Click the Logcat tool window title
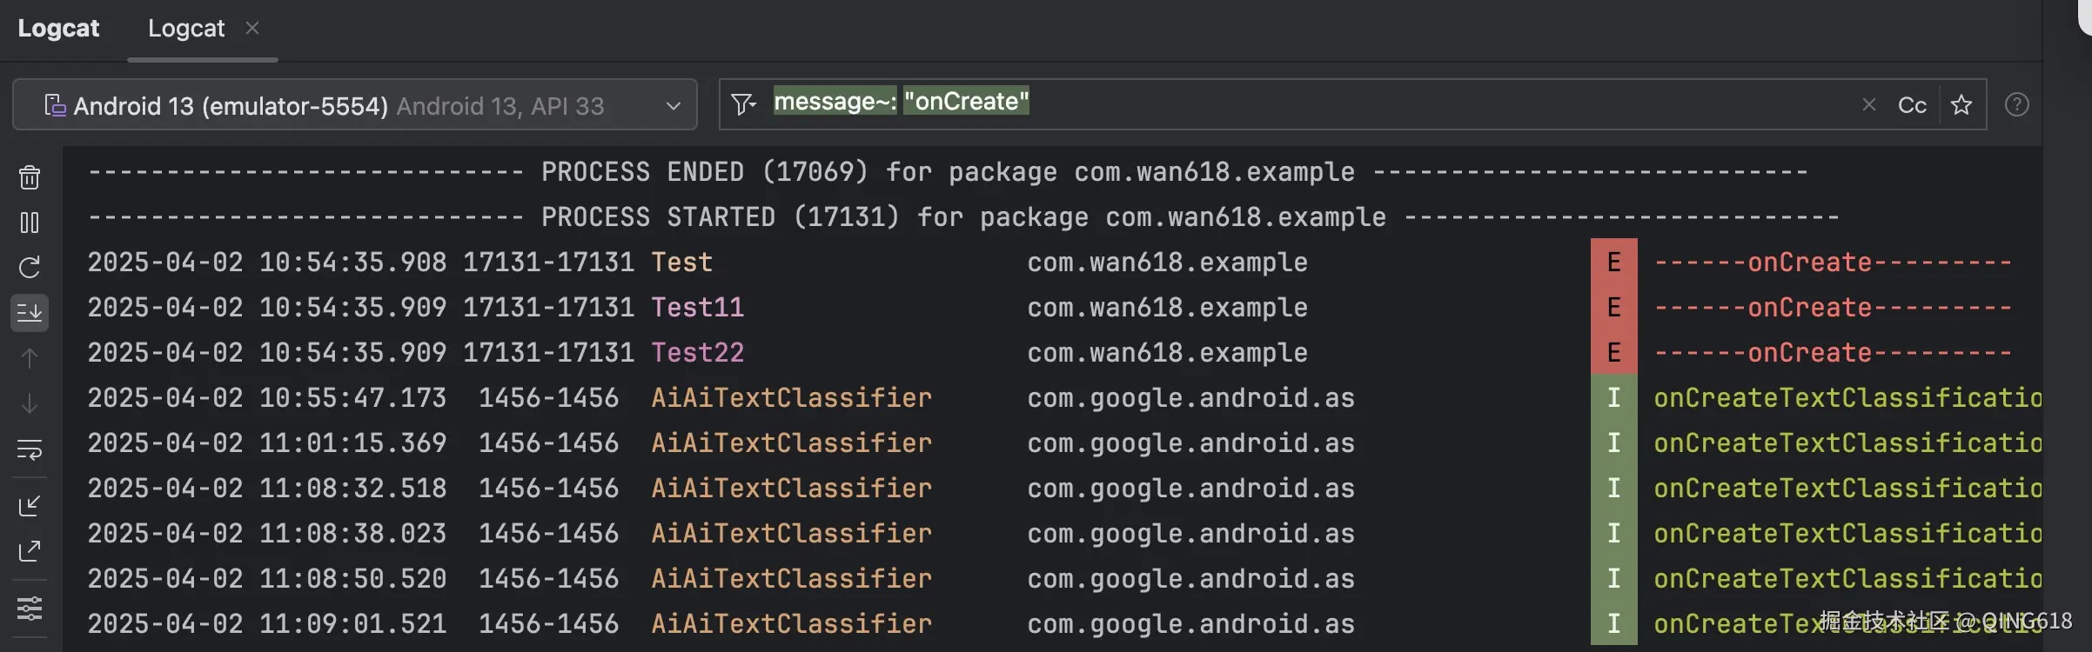This screenshot has height=652, width=2092. pyautogui.click(x=58, y=29)
